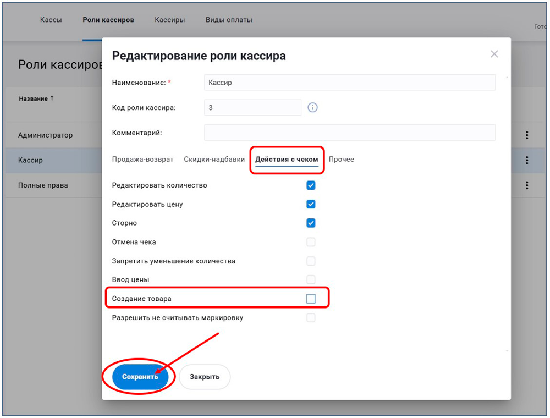
Task: Select the Прочее tab
Action: pyautogui.click(x=342, y=159)
